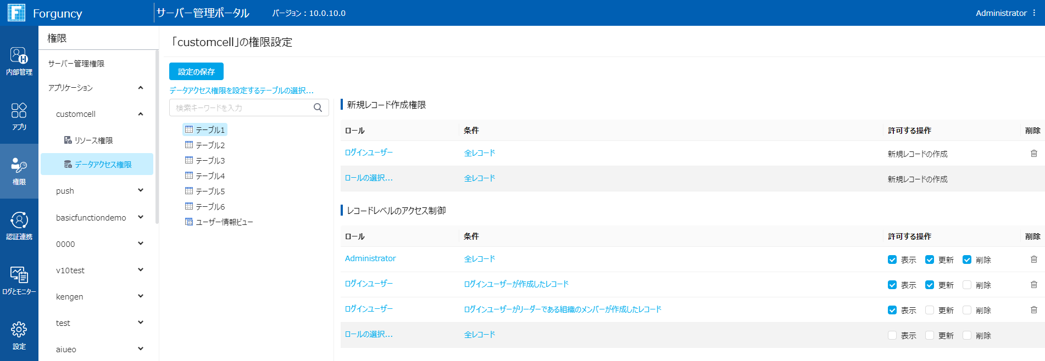This screenshot has width=1045, height=361.
Task: Open the アプリ section in sidebar
Action: click(19, 116)
